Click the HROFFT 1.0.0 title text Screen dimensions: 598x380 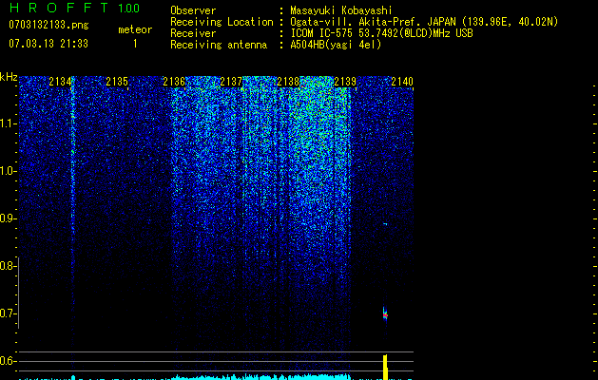[75, 8]
